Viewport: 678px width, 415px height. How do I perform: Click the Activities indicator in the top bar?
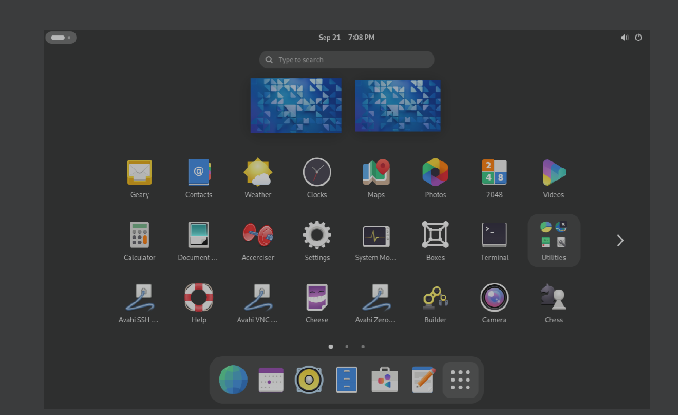61,37
